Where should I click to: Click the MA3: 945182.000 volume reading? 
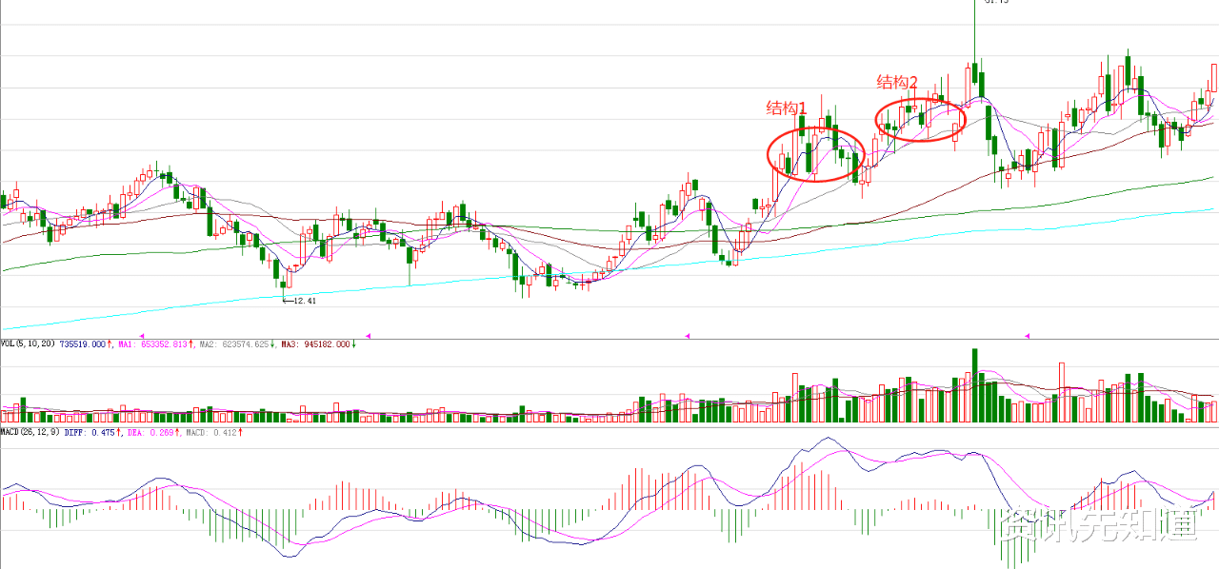pyautogui.click(x=315, y=344)
